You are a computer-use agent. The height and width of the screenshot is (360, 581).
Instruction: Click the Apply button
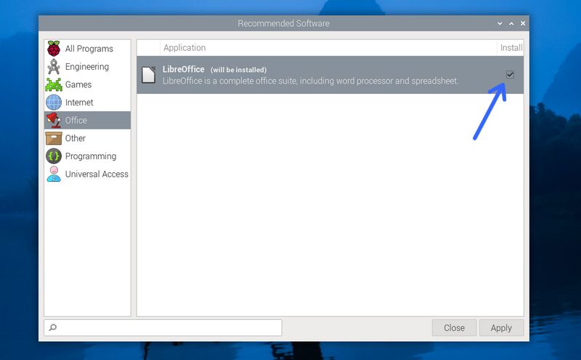[501, 328]
